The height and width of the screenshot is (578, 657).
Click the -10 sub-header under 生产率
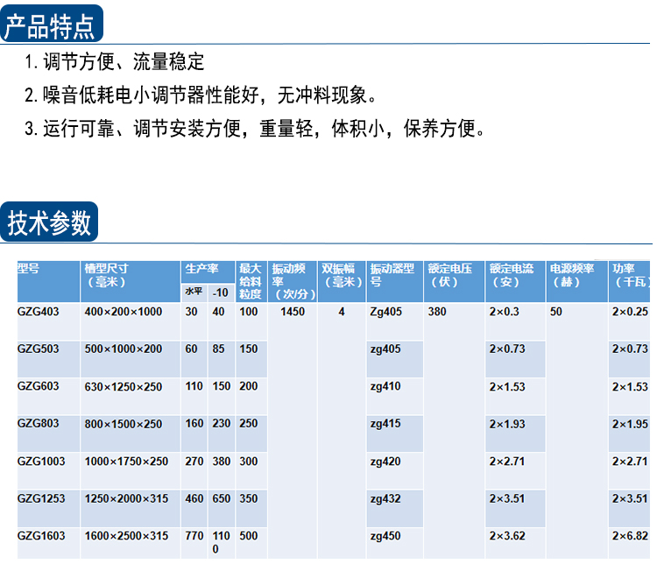click(x=221, y=292)
